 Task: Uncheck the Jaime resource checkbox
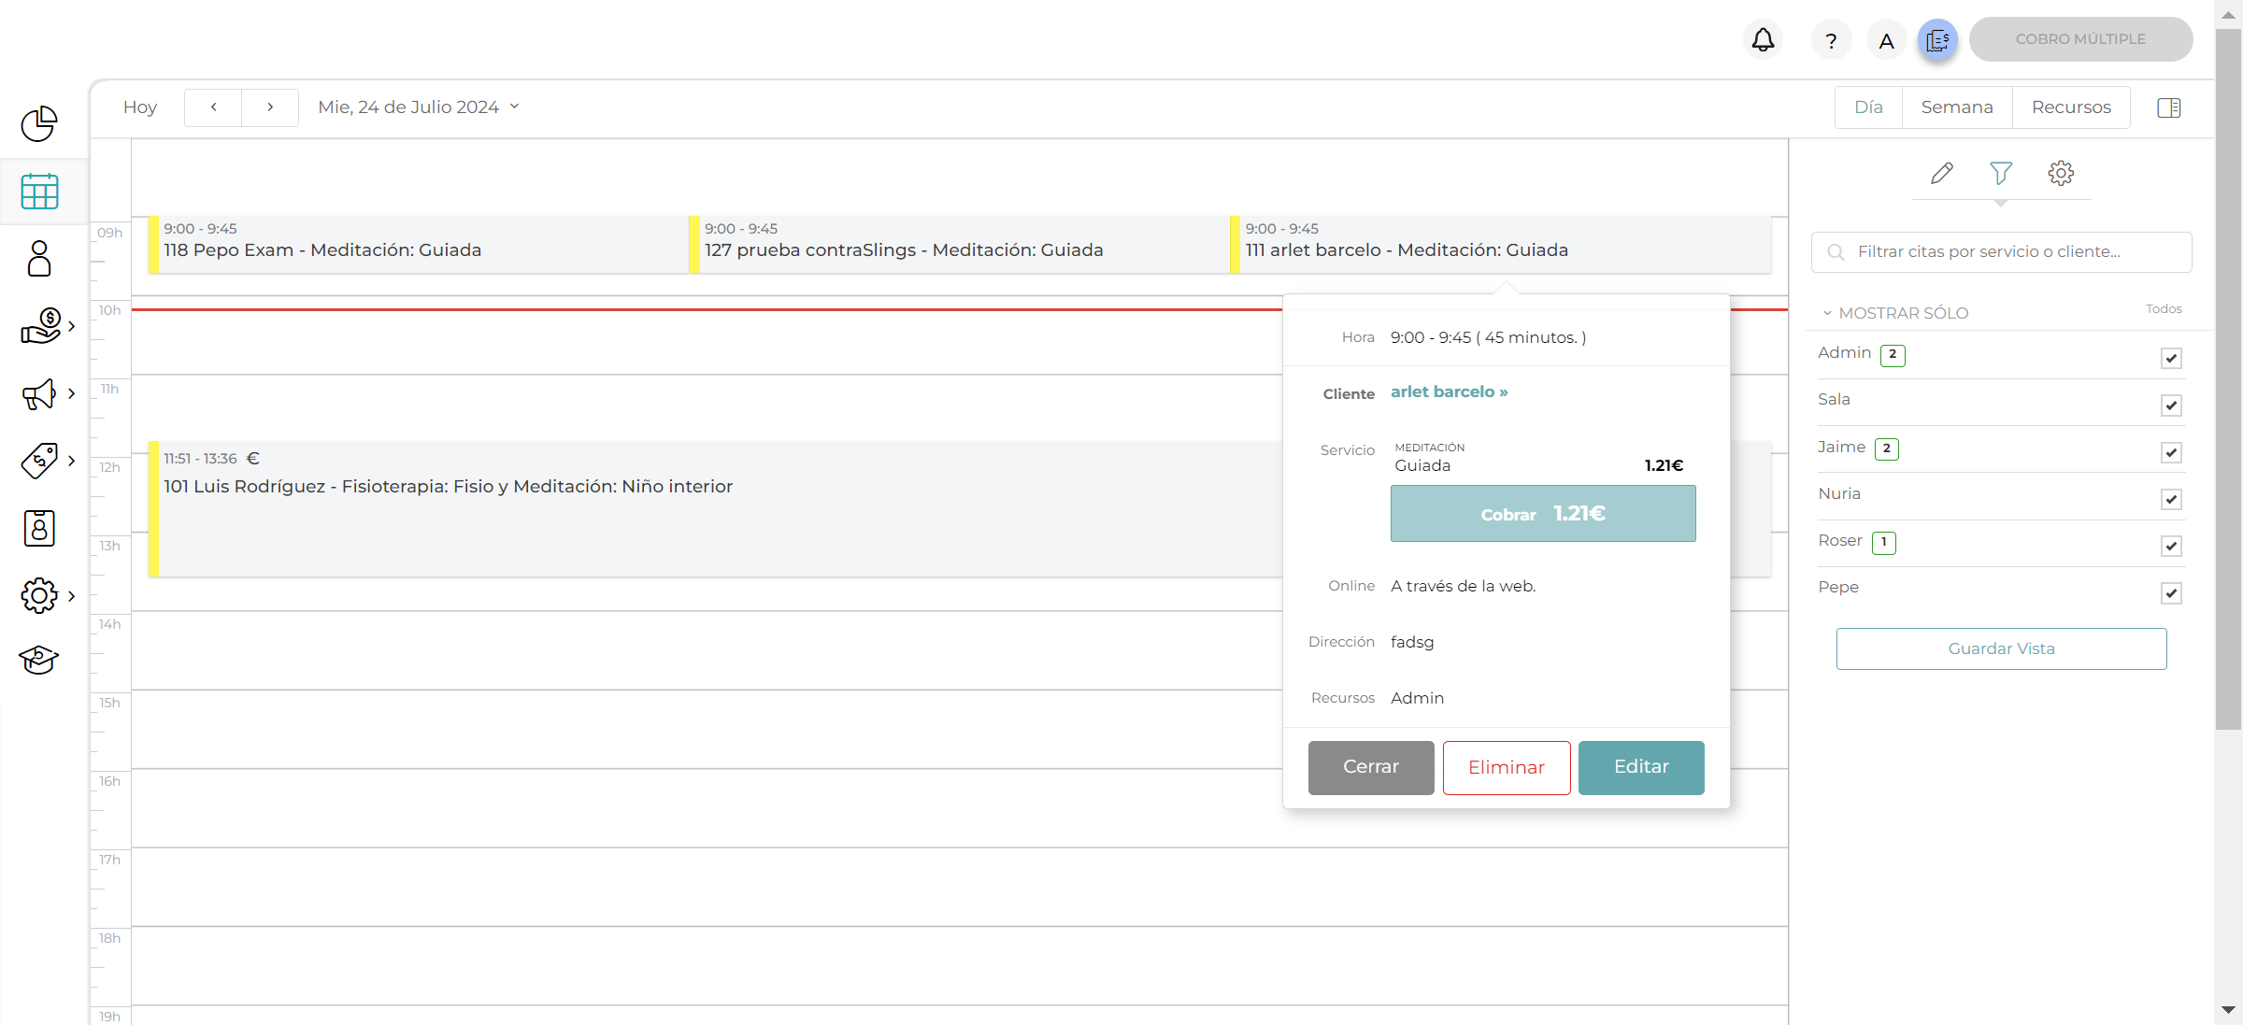pyautogui.click(x=2171, y=453)
